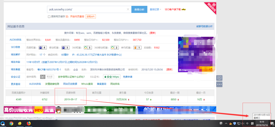The height and width of the screenshot is (127, 275).
Task: Open the notification center icon
Action: [272, 124]
